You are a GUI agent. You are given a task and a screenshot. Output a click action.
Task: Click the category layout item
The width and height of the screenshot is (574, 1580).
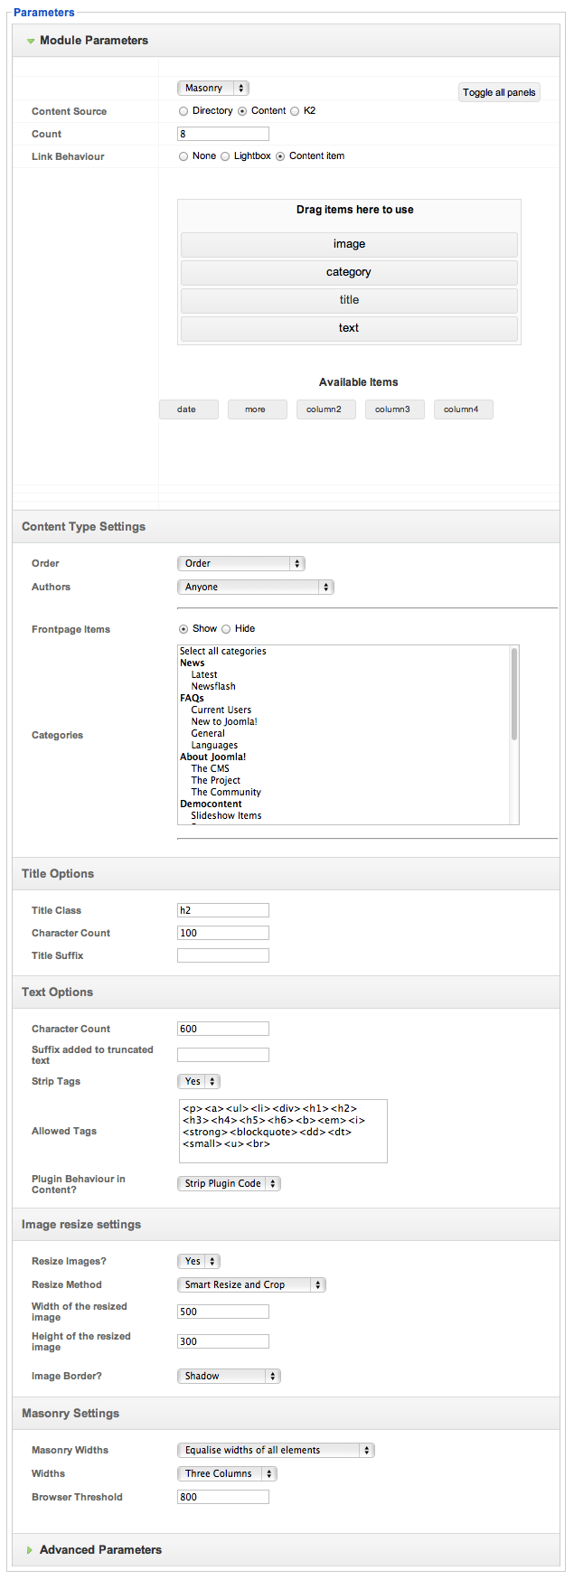(349, 272)
